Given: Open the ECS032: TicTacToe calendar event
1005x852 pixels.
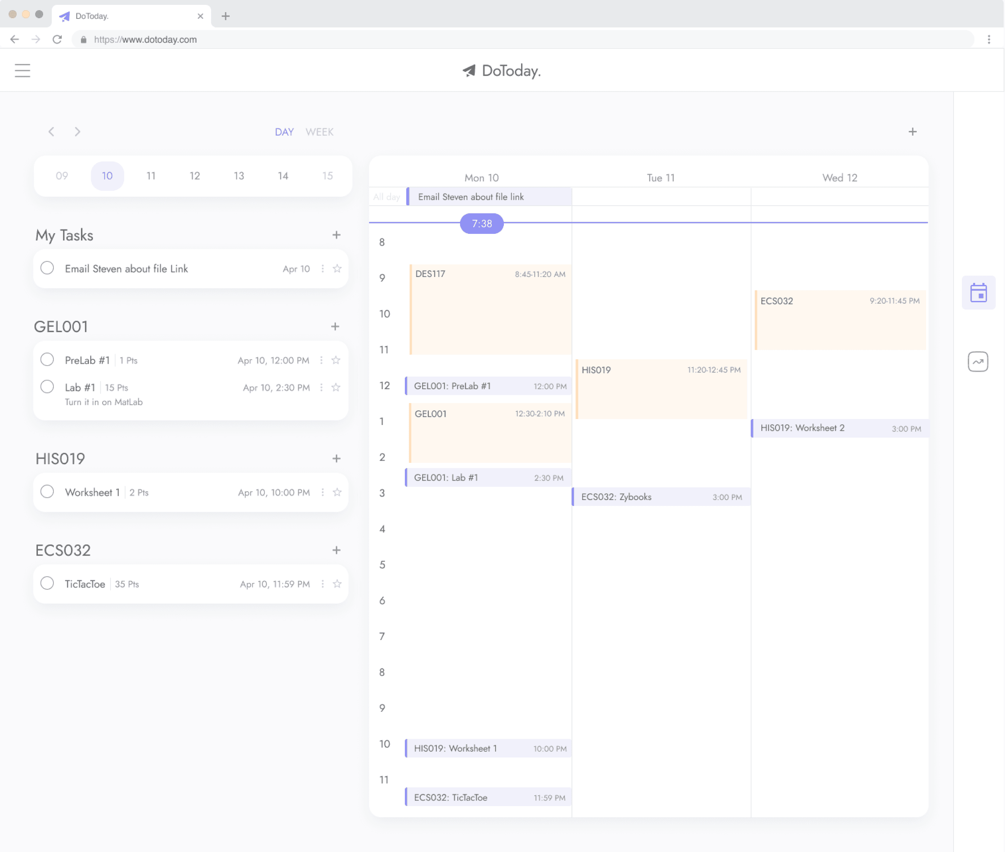Looking at the screenshot, I should pyautogui.click(x=488, y=797).
